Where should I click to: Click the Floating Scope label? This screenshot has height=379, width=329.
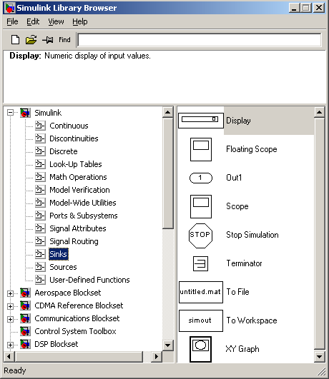(252, 149)
